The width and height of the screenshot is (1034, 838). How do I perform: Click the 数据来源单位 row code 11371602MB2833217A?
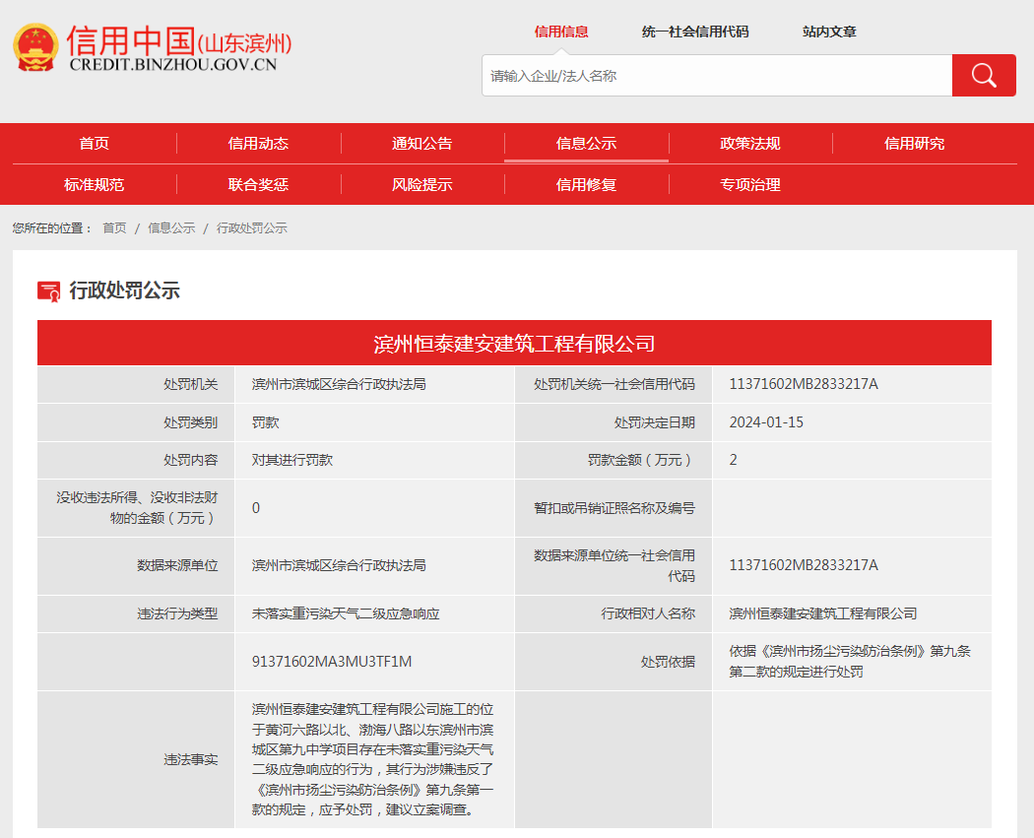coord(804,565)
